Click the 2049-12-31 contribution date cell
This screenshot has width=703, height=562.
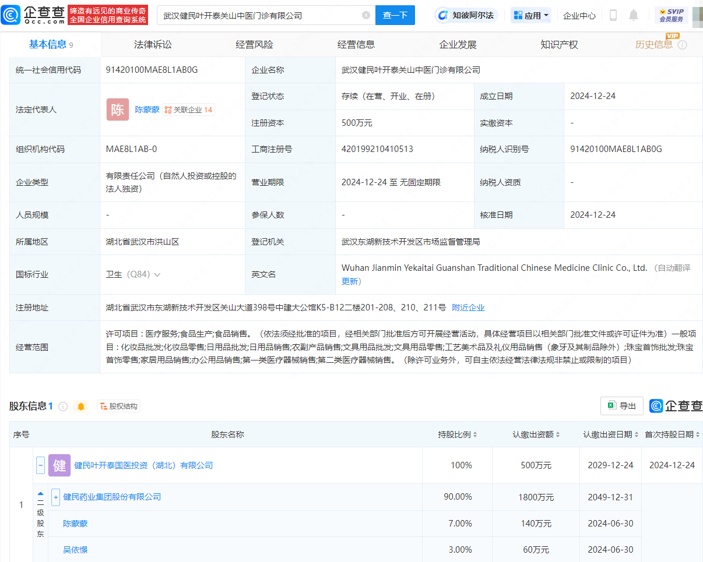(610, 497)
